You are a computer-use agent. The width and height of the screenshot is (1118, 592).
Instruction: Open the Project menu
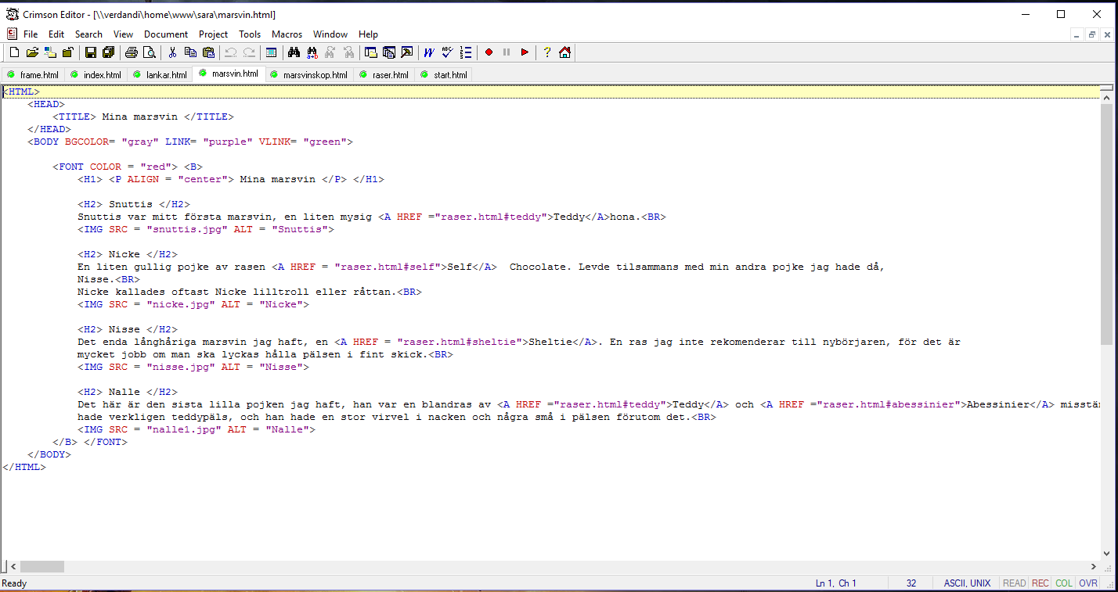[213, 34]
